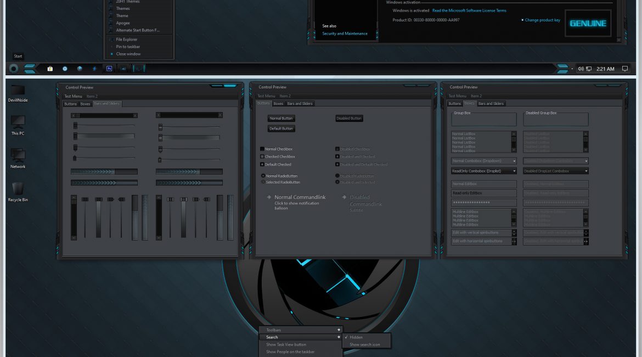Select the This PC desktop icon

pyautogui.click(x=18, y=125)
